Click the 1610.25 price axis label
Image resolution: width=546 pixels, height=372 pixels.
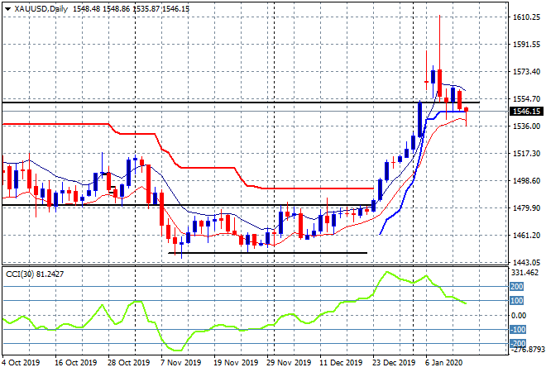tap(526, 17)
